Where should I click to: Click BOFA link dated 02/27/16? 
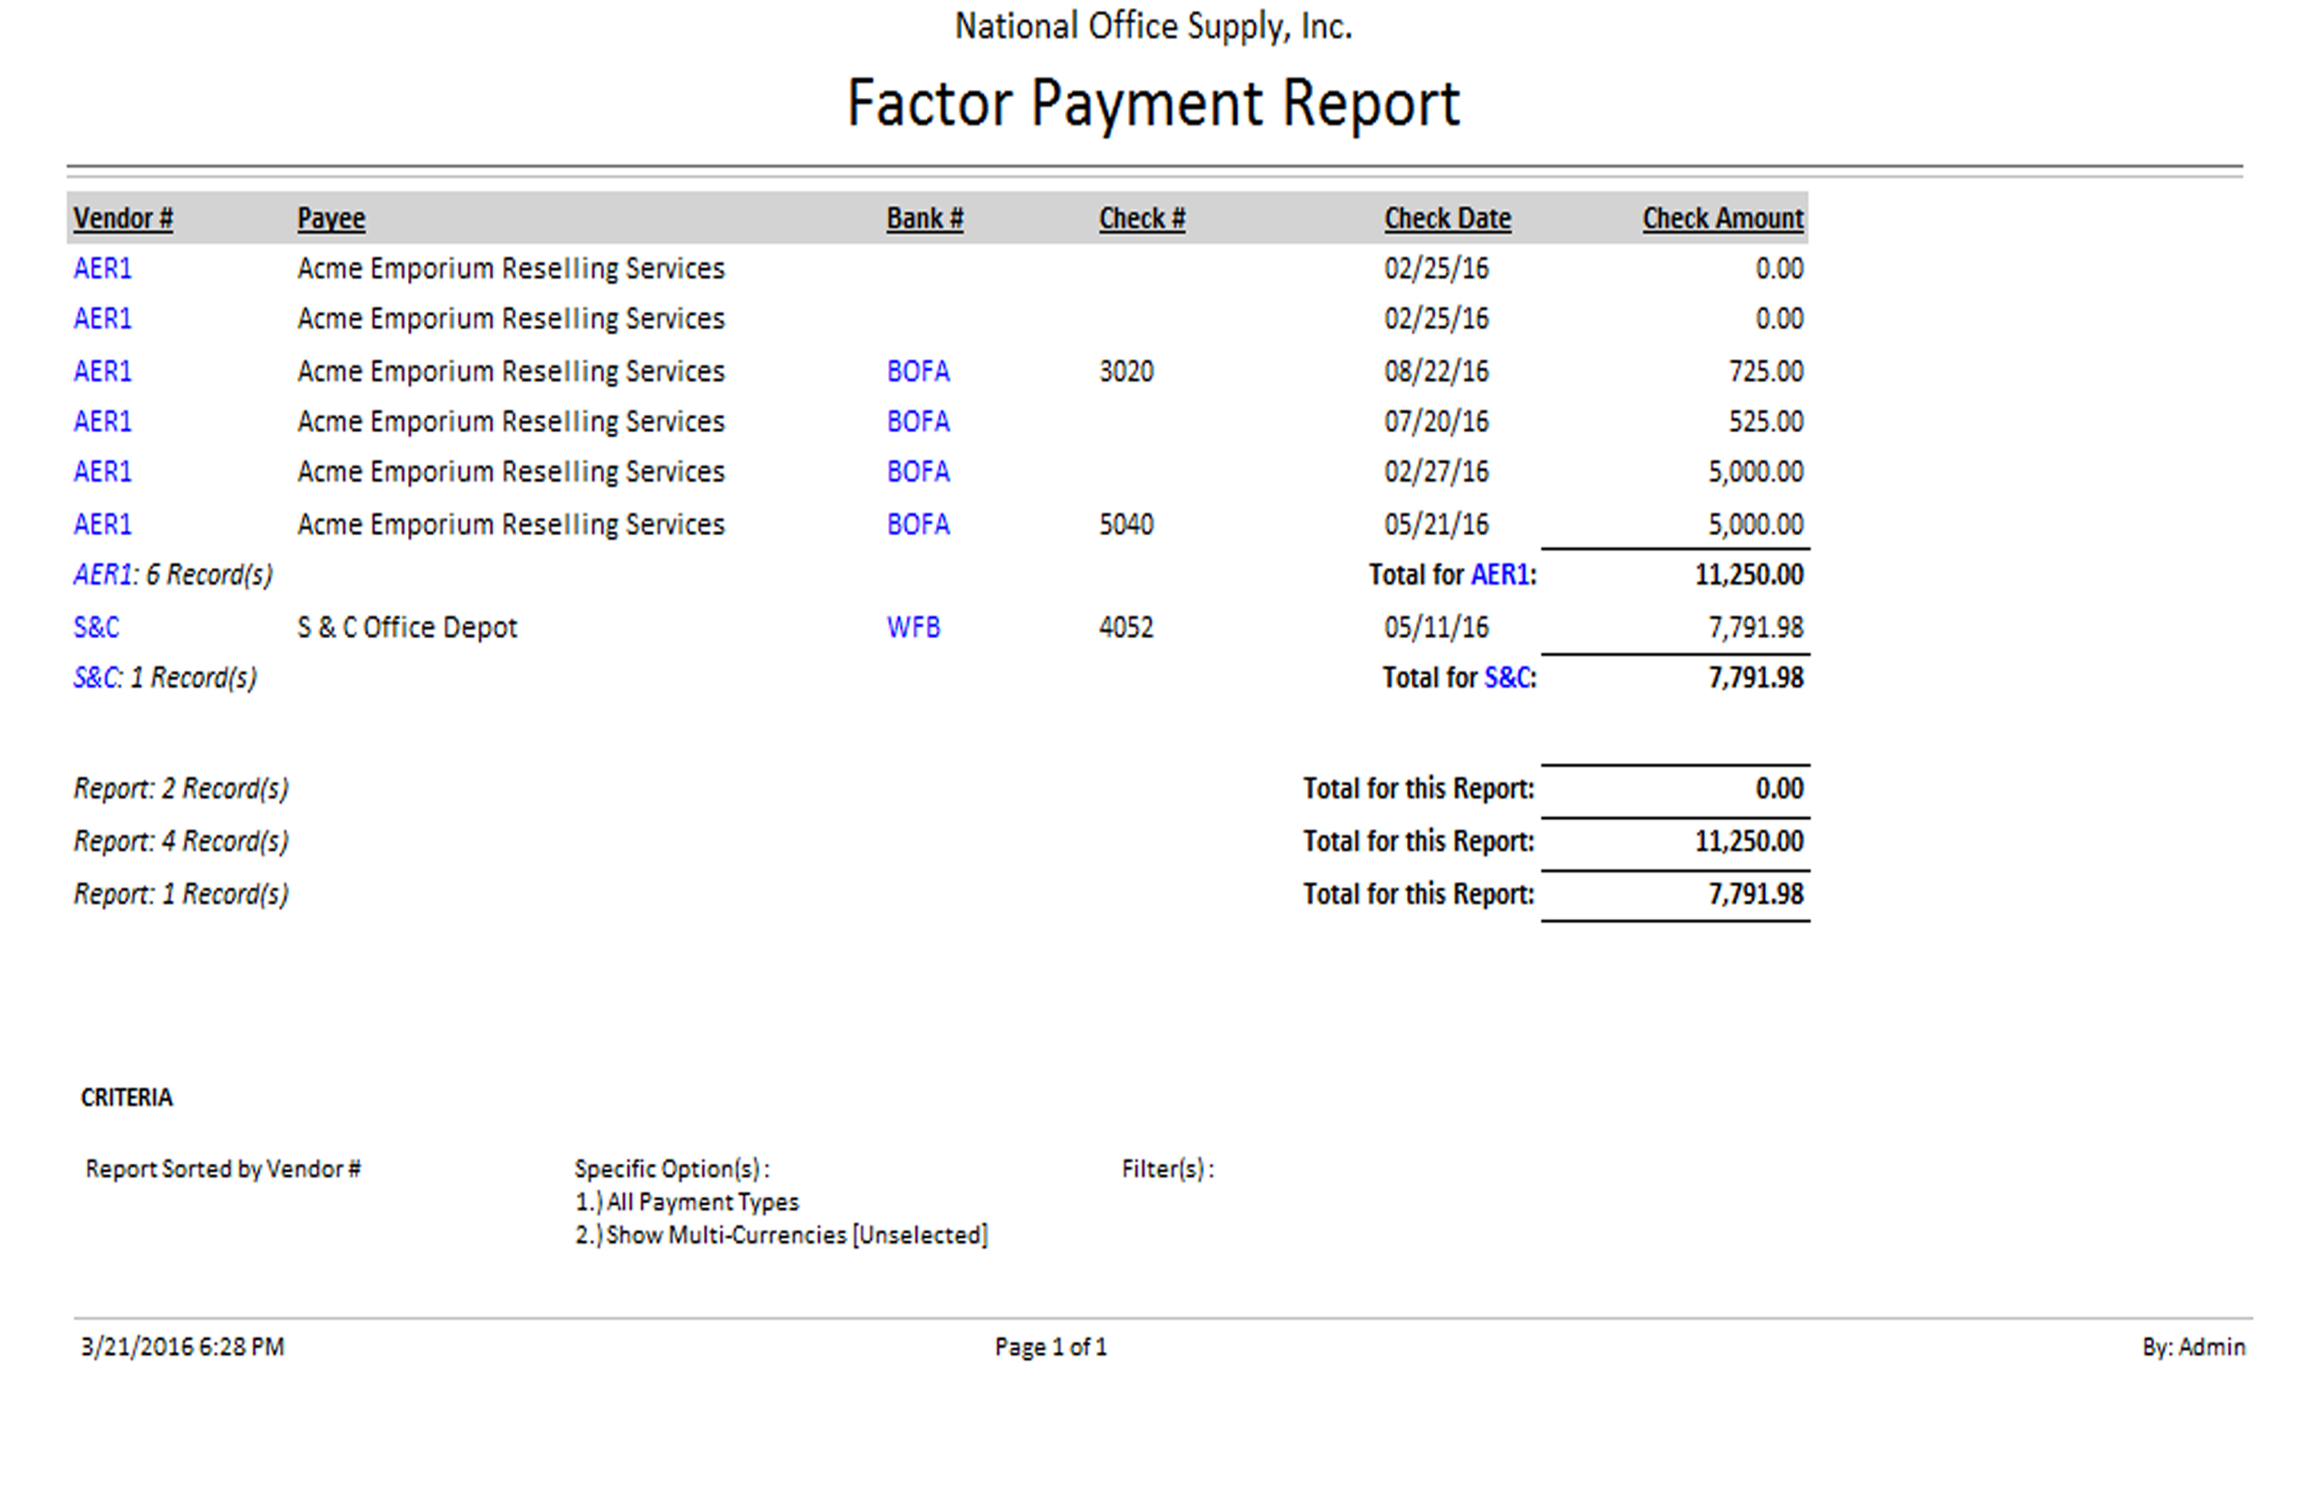(918, 472)
